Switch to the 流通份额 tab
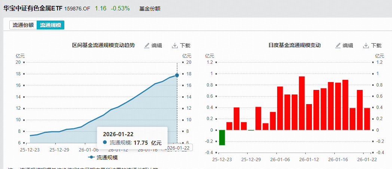 coord(23,25)
